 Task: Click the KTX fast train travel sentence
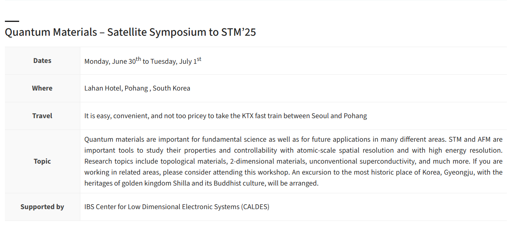pyautogui.click(x=225, y=116)
